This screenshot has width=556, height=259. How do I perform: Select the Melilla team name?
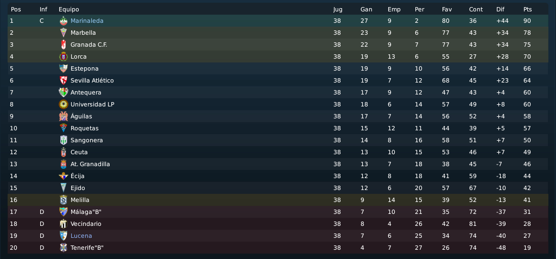(80, 200)
